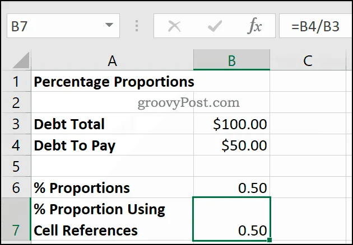Select the % Proportions label cell
This screenshot has height=245, width=353.
pyautogui.click(x=112, y=187)
